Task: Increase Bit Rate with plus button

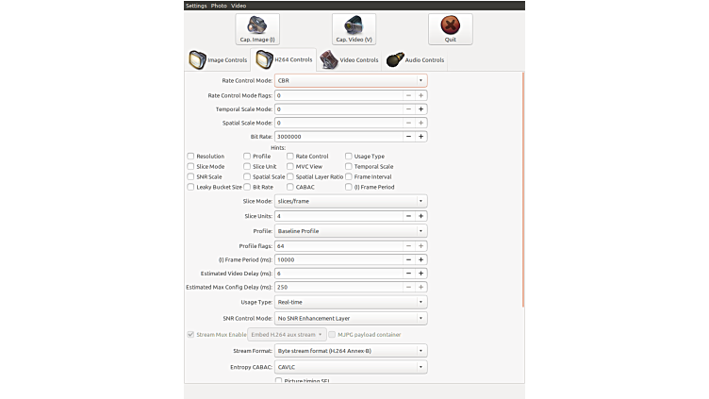Action: pos(420,137)
